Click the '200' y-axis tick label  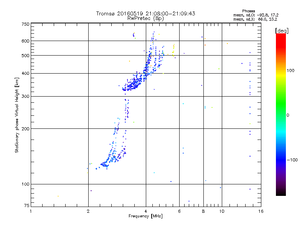tap(25, 129)
